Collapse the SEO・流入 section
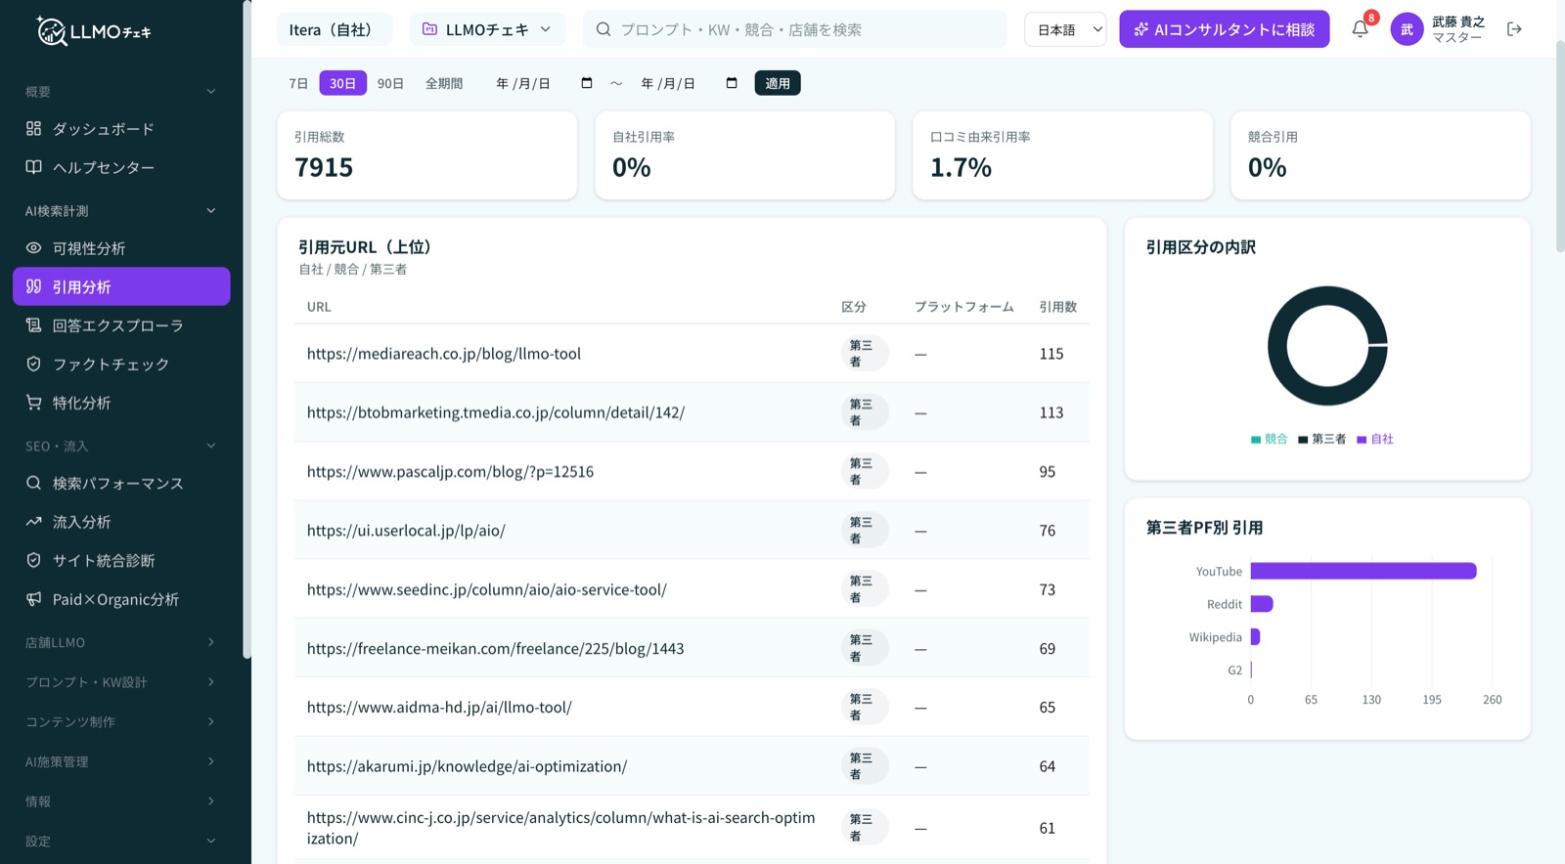 click(x=211, y=446)
